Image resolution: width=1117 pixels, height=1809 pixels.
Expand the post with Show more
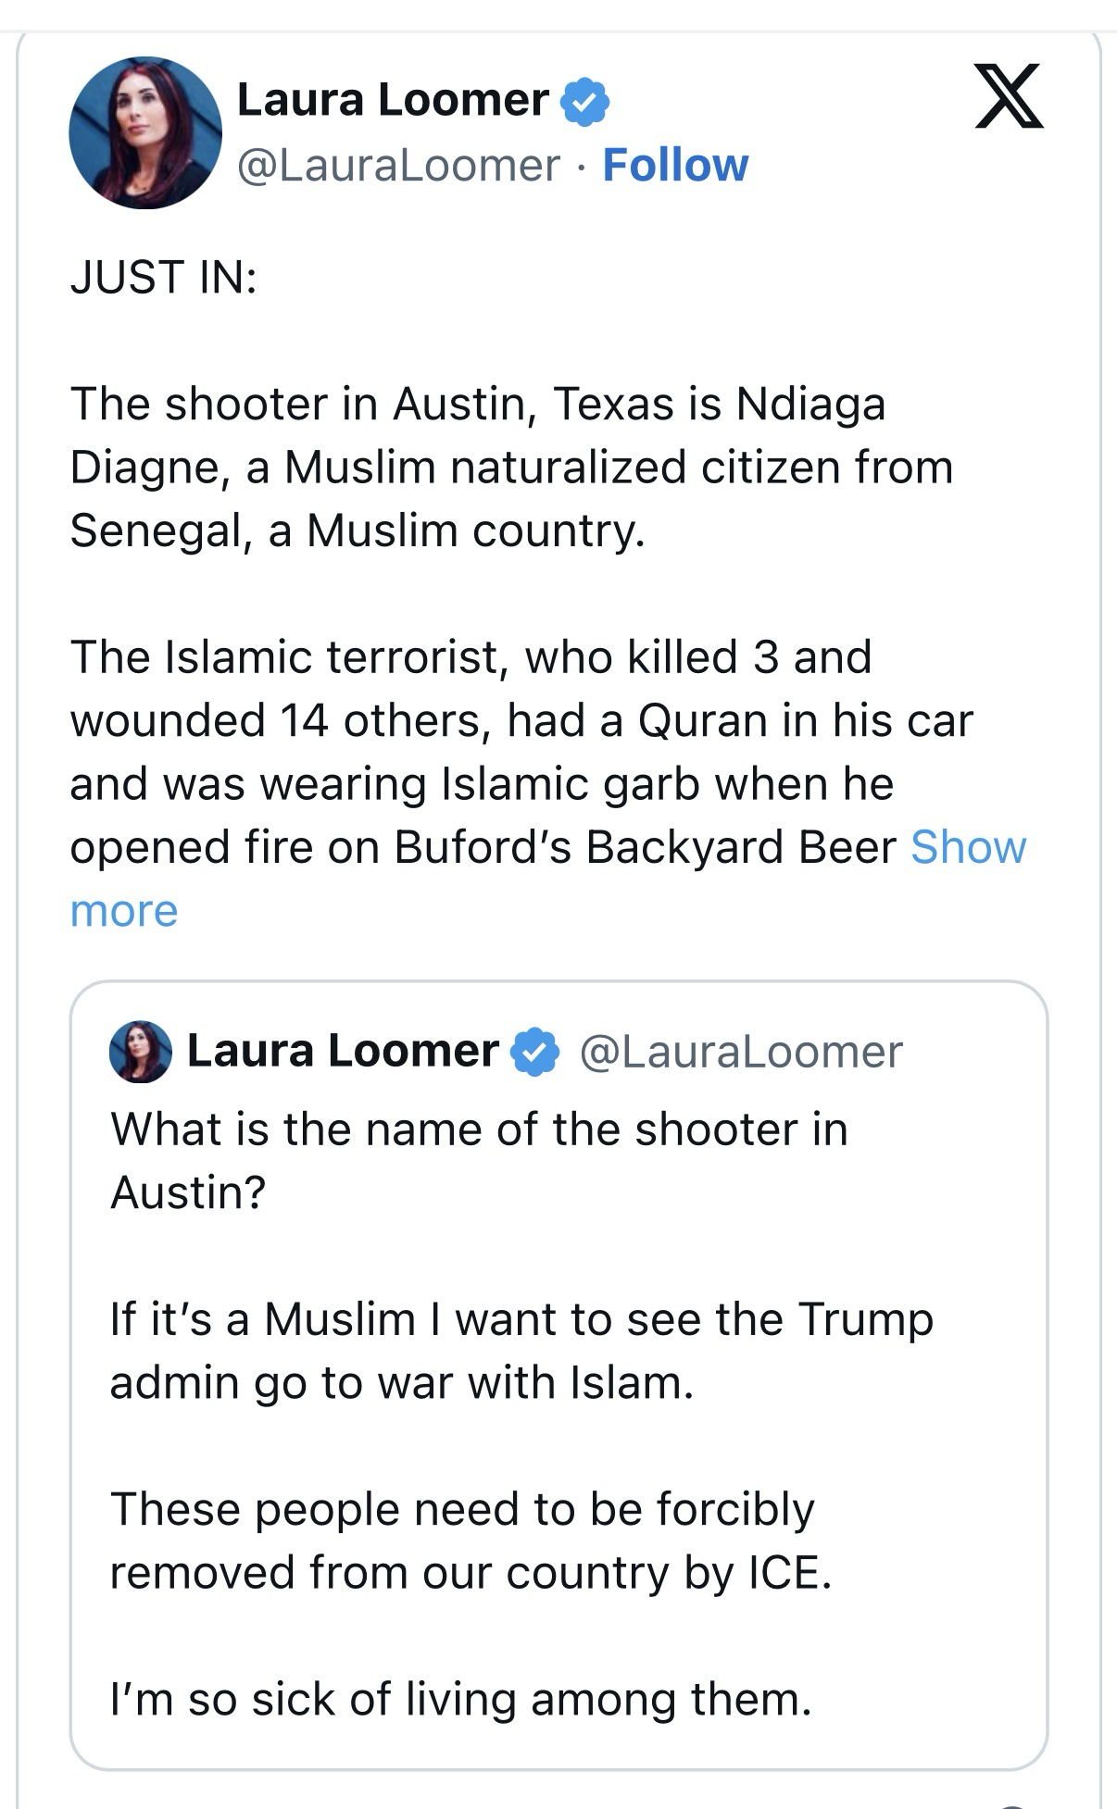click(x=968, y=847)
